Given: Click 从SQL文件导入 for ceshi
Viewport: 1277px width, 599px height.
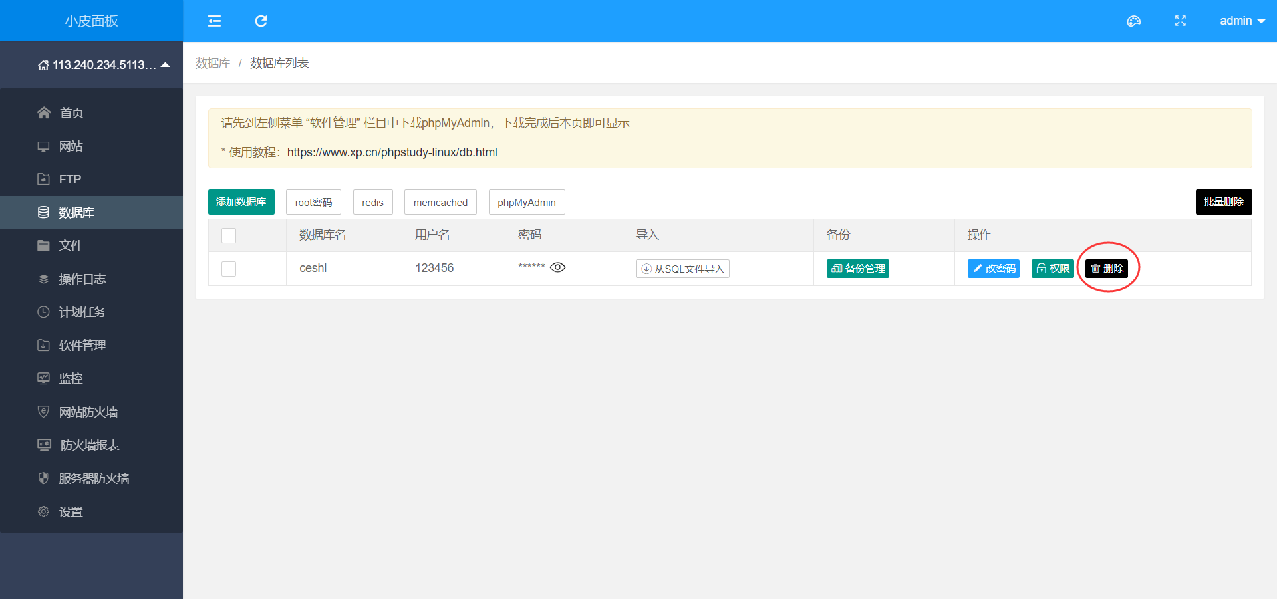Looking at the screenshot, I should tap(682, 269).
